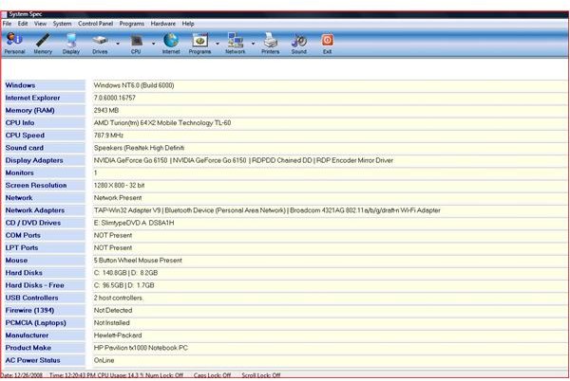Expand the CPU dropdown arrow
Screen dimensions: 570x381
[153, 44]
